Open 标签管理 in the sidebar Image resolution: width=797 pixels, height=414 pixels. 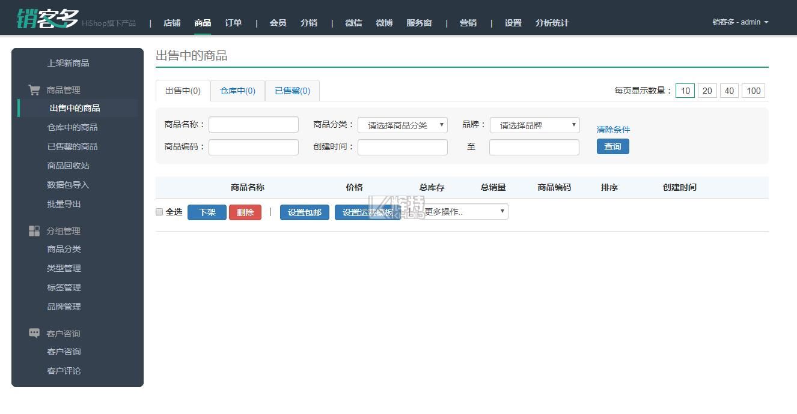click(x=64, y=287)
